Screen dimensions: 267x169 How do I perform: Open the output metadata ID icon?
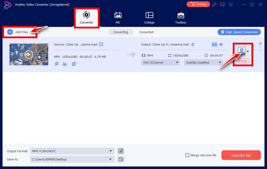[x=214, y=44]
